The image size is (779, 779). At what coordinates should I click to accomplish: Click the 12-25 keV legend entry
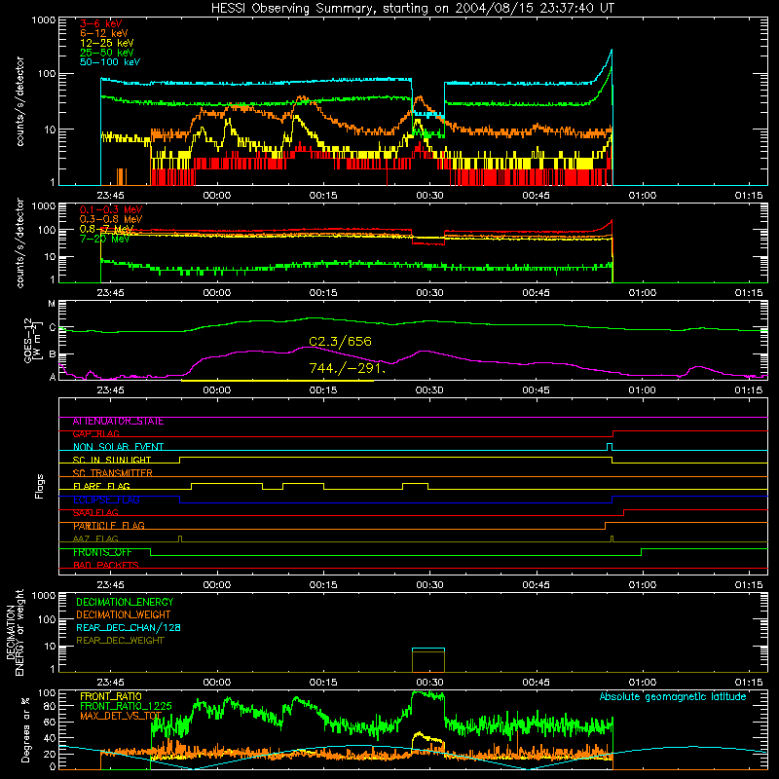coord(107,43)
